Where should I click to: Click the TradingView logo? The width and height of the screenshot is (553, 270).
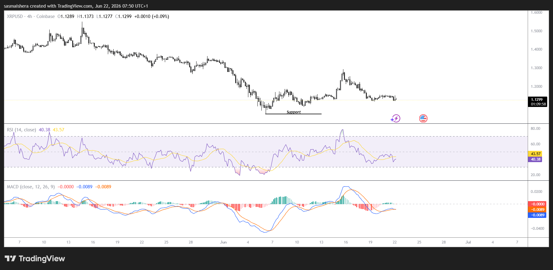click(35, 259)
